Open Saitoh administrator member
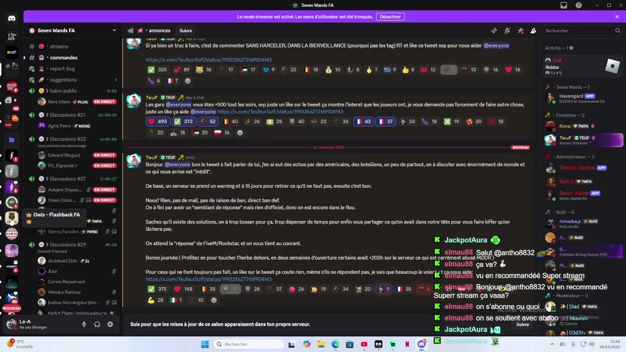Viewport: 626px width, 352px height. (582, 181)
